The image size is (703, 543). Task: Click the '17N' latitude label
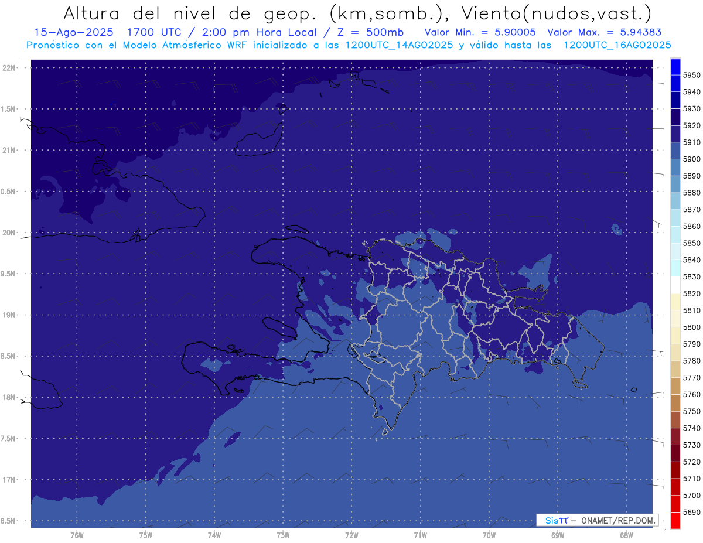pos(8,480)
